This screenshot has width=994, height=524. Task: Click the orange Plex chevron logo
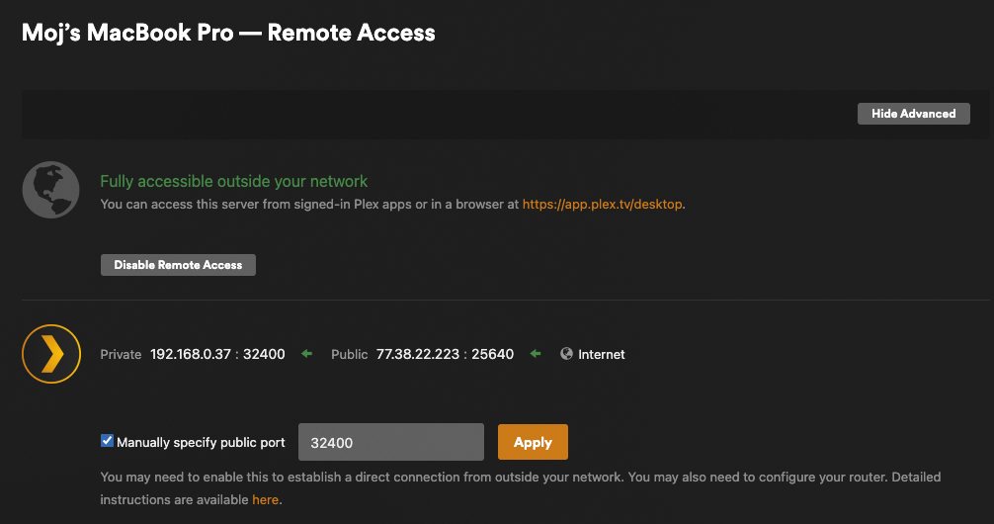click(x=51, y=354)
